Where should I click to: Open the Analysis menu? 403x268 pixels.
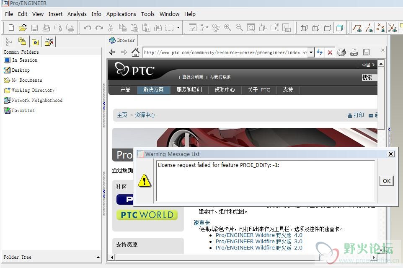click(77, 14)
